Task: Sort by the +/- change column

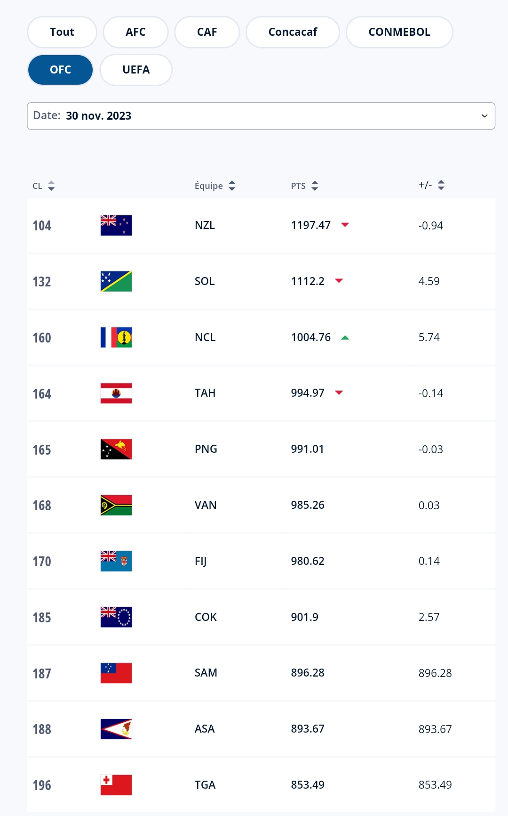Action: pos(431,185)
